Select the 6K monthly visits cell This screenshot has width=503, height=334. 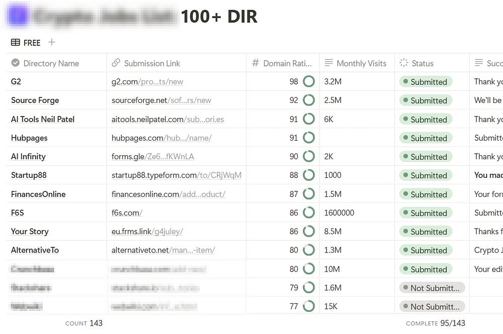coord(357,119)
